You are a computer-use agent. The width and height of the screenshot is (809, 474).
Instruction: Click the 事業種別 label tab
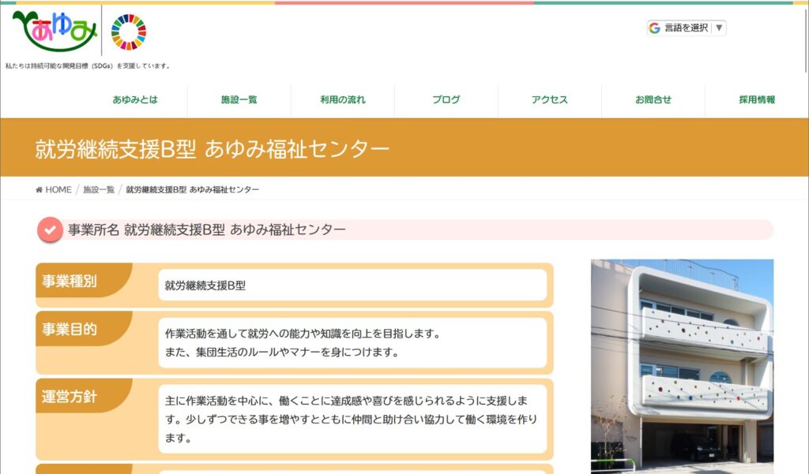[70, 282]
